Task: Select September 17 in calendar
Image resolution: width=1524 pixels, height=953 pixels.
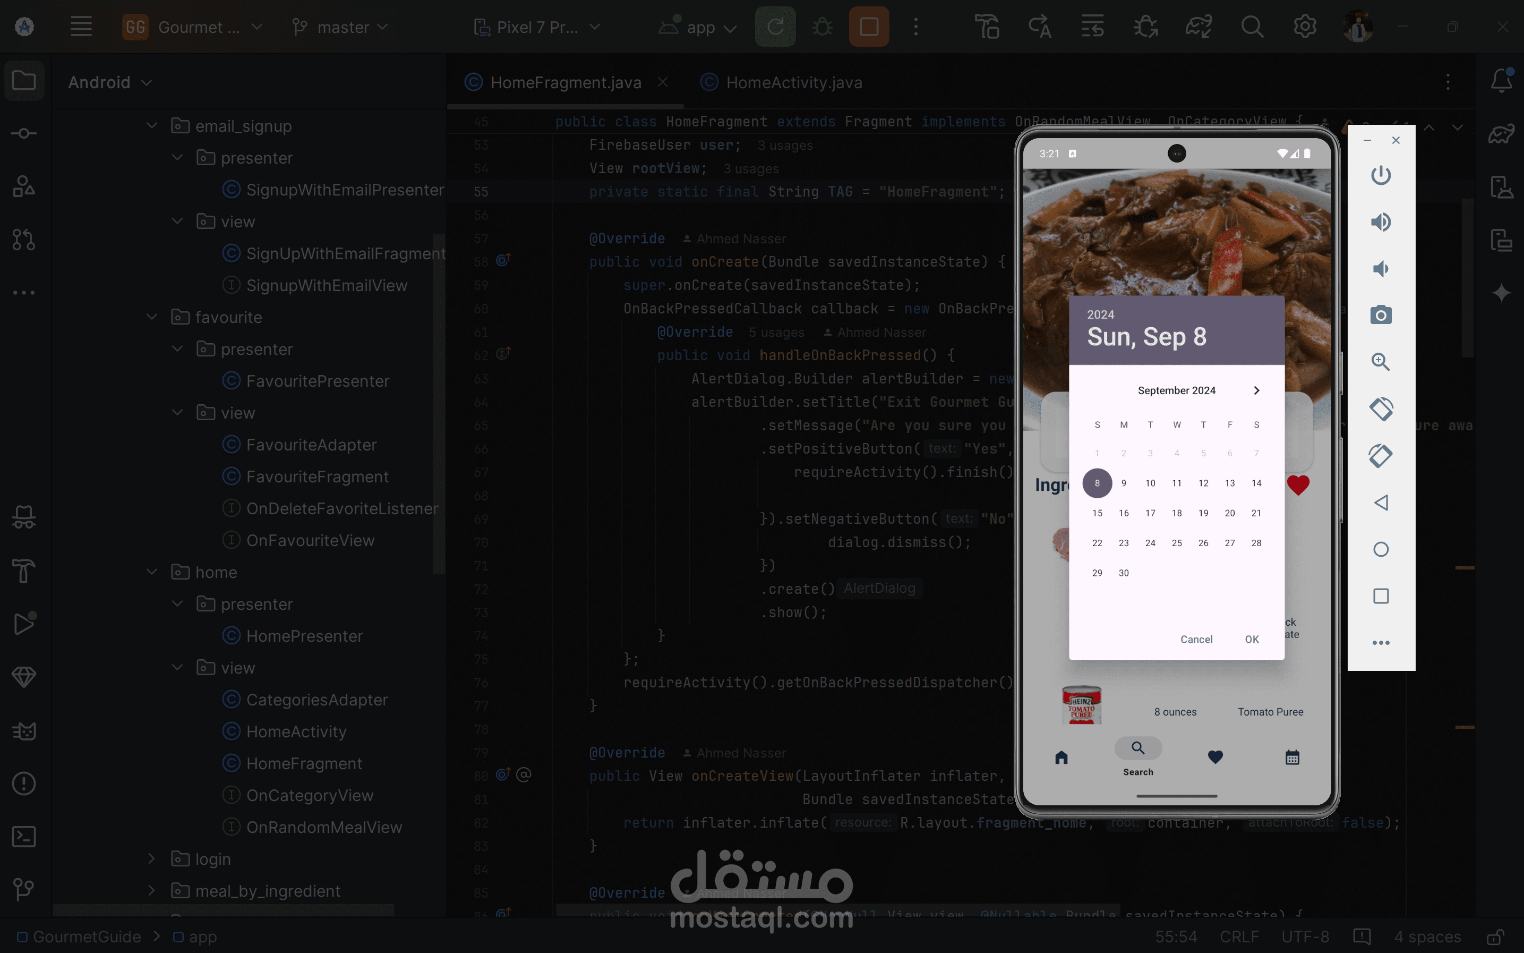Action: [1150, 513]
